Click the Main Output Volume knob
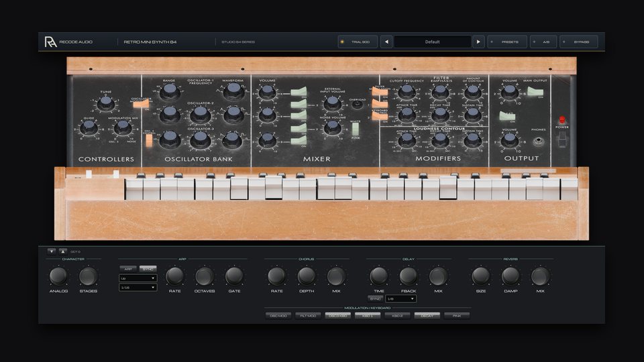The width and height of the screenshot is (644, 362). pyautogui.click(x=510, y=92)
